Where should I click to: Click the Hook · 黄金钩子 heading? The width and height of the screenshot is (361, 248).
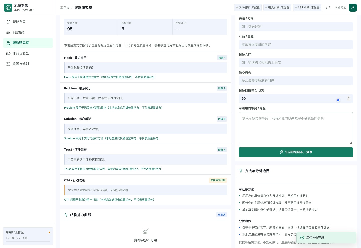point(75,58)
